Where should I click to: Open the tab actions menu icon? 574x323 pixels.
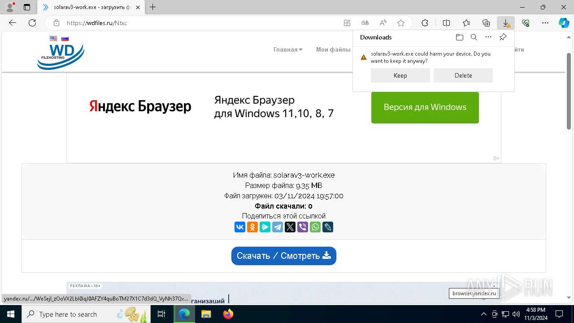pos(27,7)
